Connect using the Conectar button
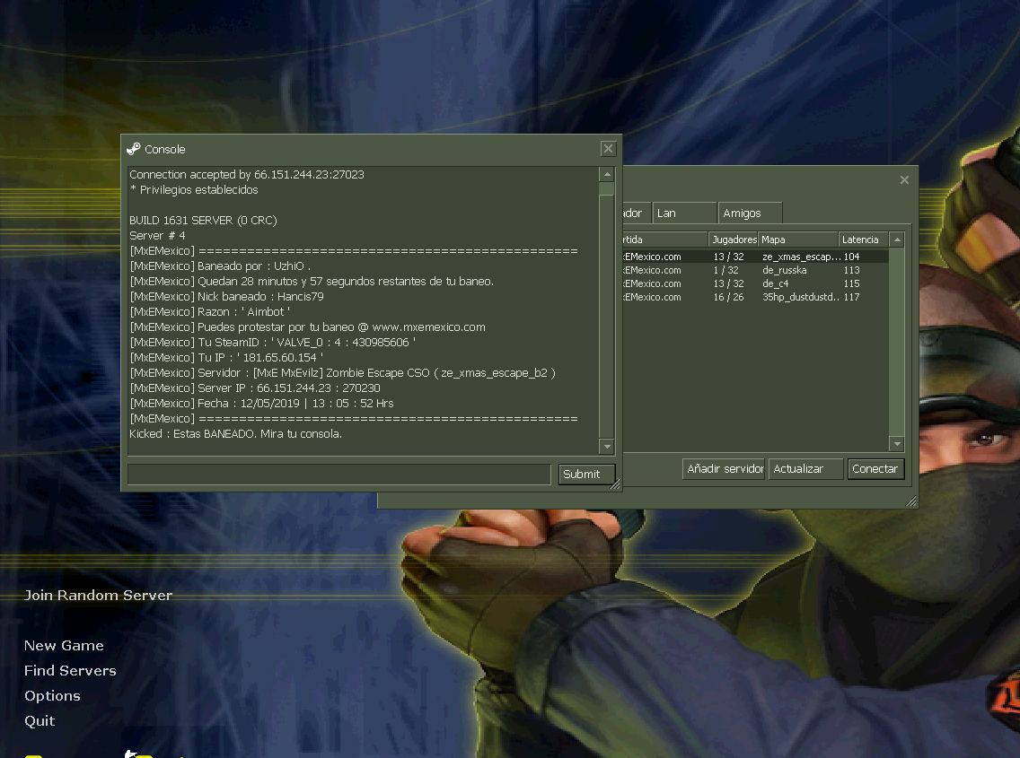Viewport: 1020px width, 758px height. [875, 469]
